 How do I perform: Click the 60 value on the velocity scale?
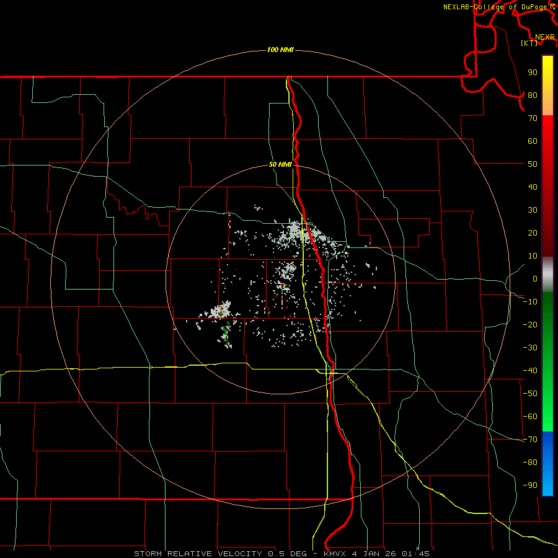(533, 141)
